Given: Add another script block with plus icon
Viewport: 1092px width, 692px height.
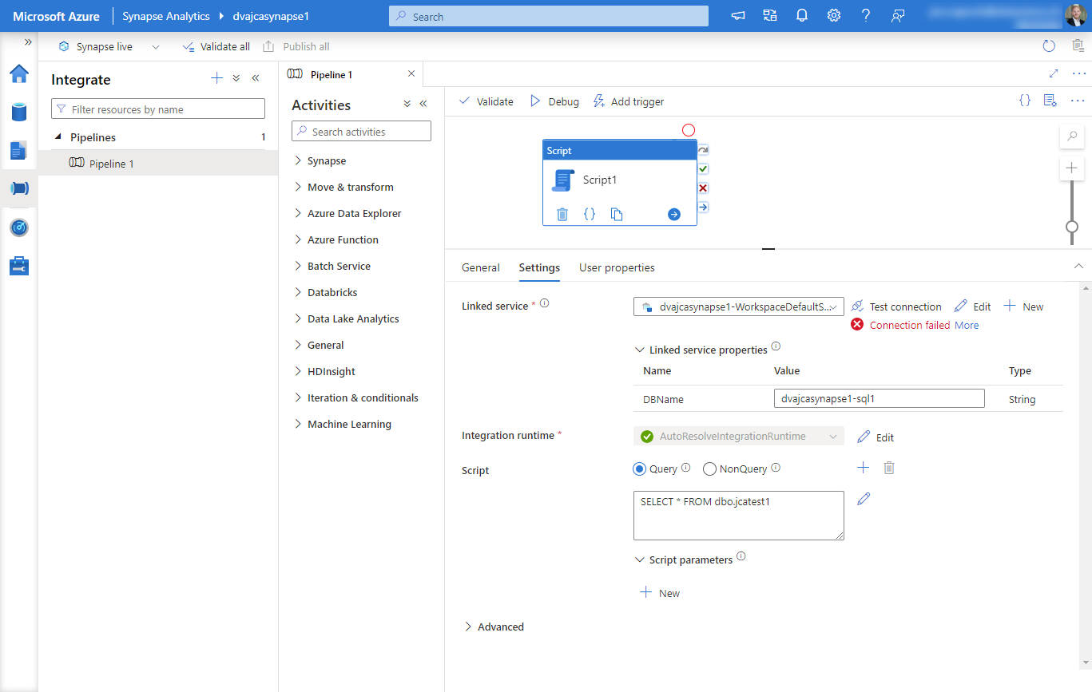Looking at the screenshot, I should coord(863,468).
